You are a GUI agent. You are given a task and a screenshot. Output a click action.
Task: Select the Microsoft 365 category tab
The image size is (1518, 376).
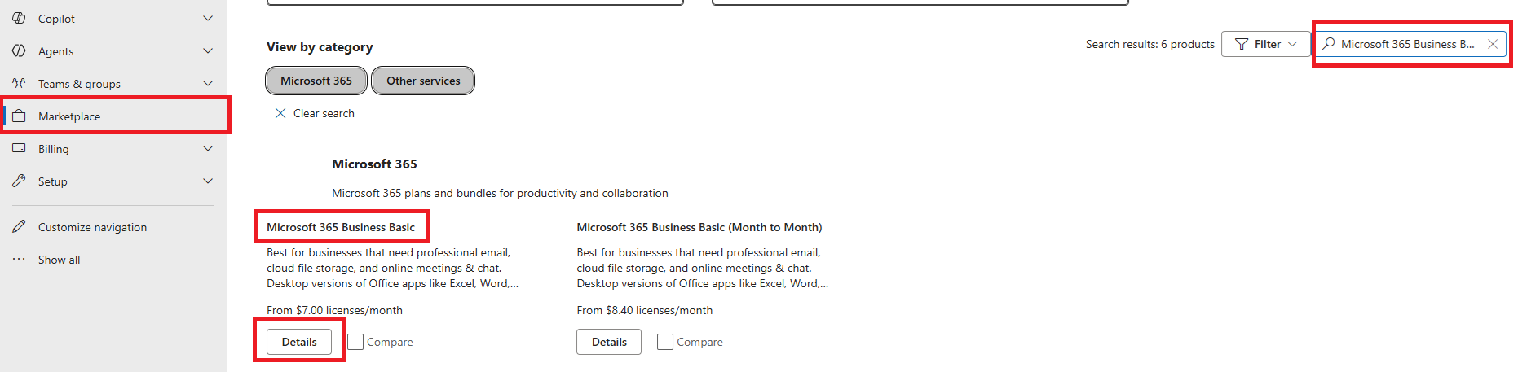316,81
